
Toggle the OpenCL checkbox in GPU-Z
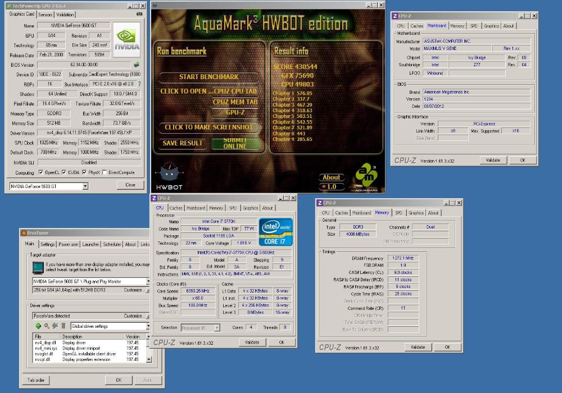click(x=41, y=172)
